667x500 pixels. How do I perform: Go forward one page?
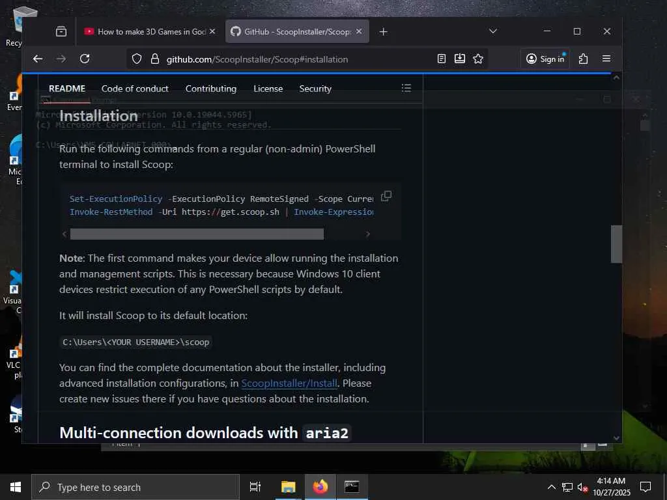61,59
